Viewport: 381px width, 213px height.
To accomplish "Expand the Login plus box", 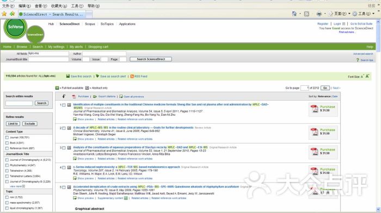I will (343, 24).
